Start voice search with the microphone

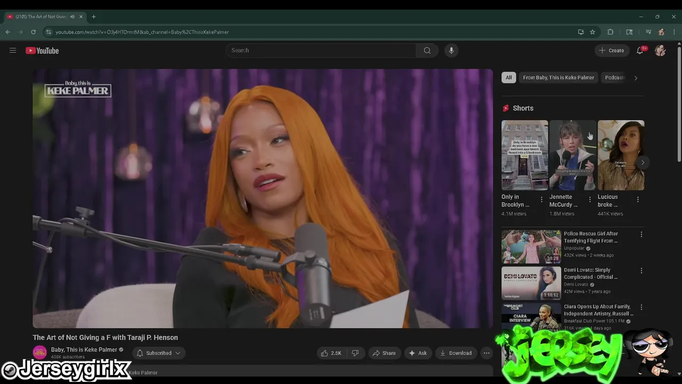tap(451, 50)
